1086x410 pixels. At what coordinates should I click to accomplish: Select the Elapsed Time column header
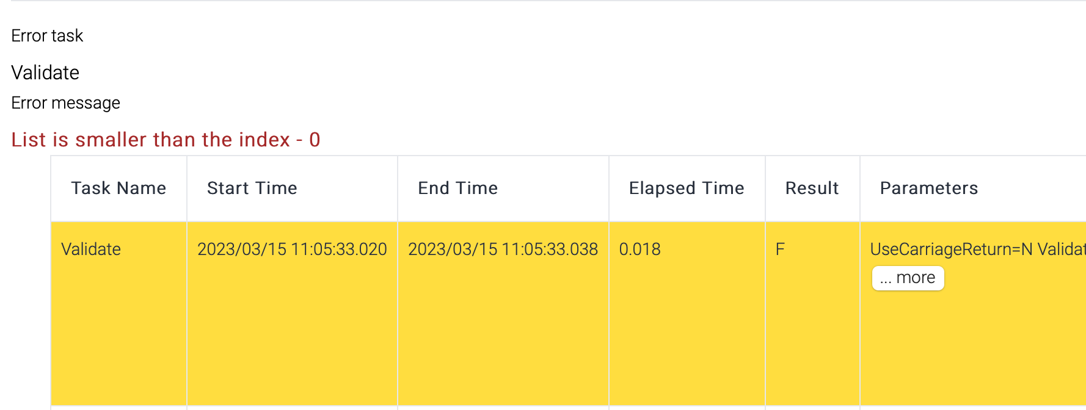687,188
